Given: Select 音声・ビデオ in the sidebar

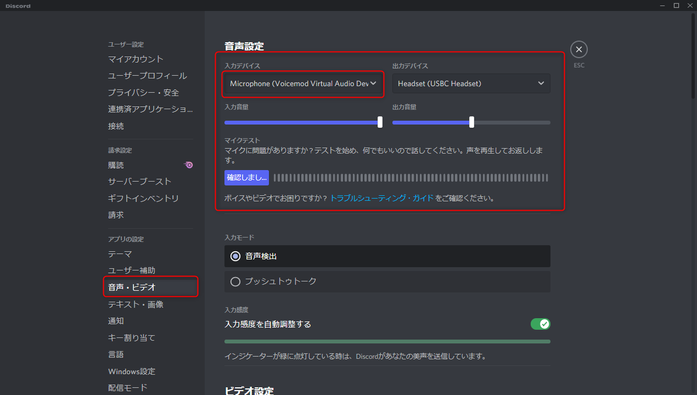Looking at the screenshot, I should pyautogui.click(x=150, y=287).
